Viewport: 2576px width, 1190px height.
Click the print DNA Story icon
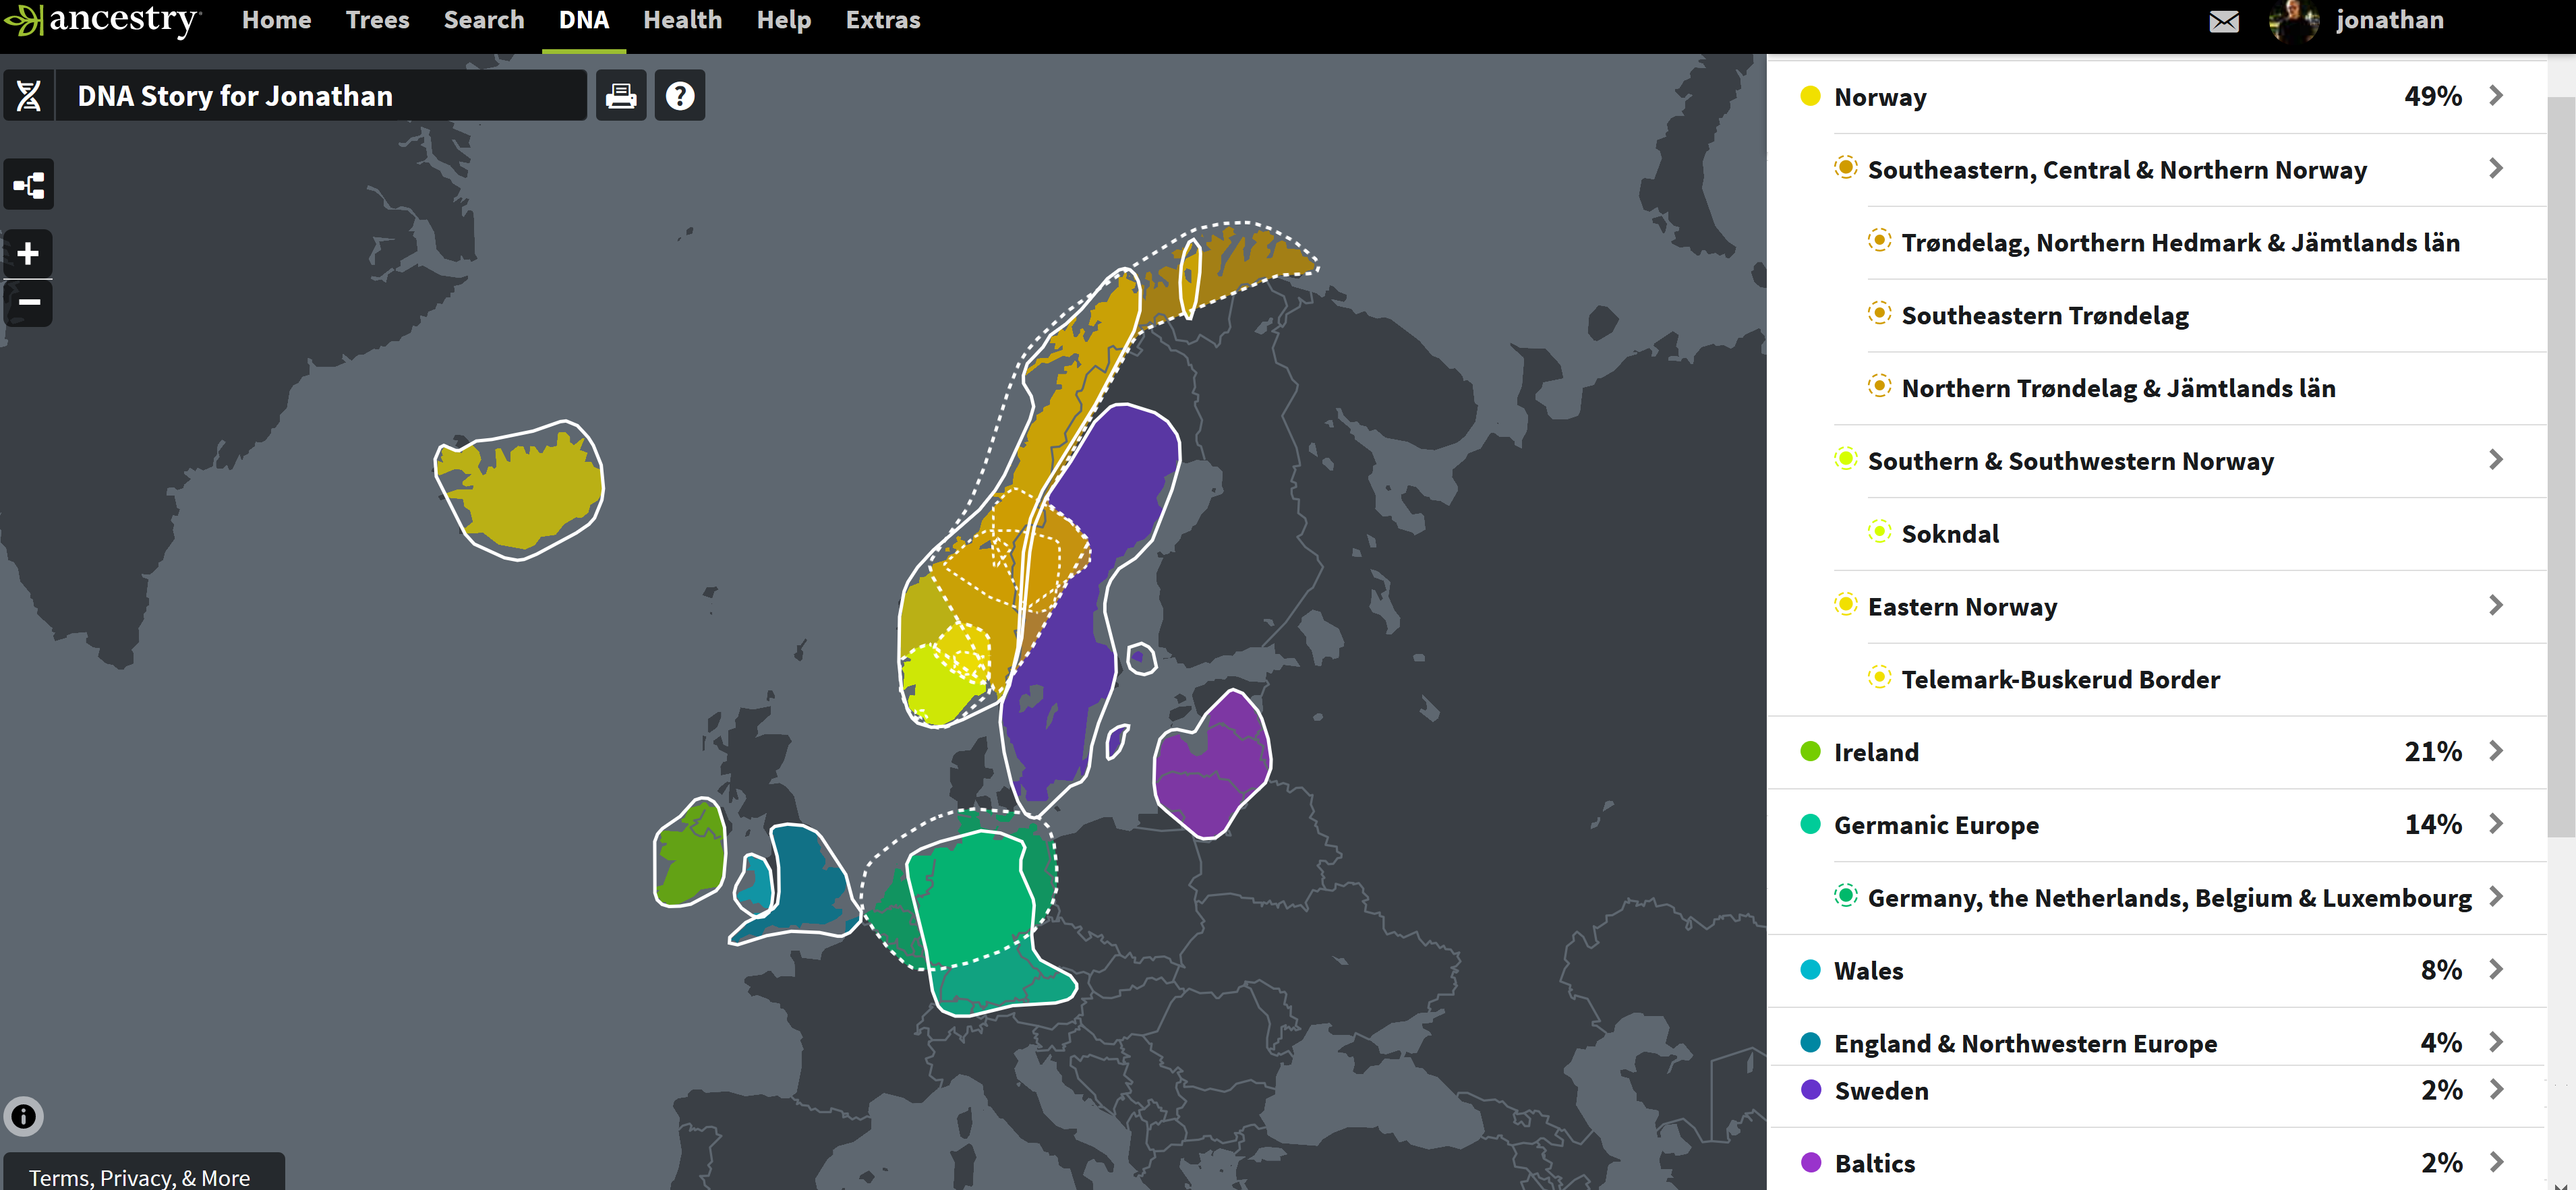point(621,96)
